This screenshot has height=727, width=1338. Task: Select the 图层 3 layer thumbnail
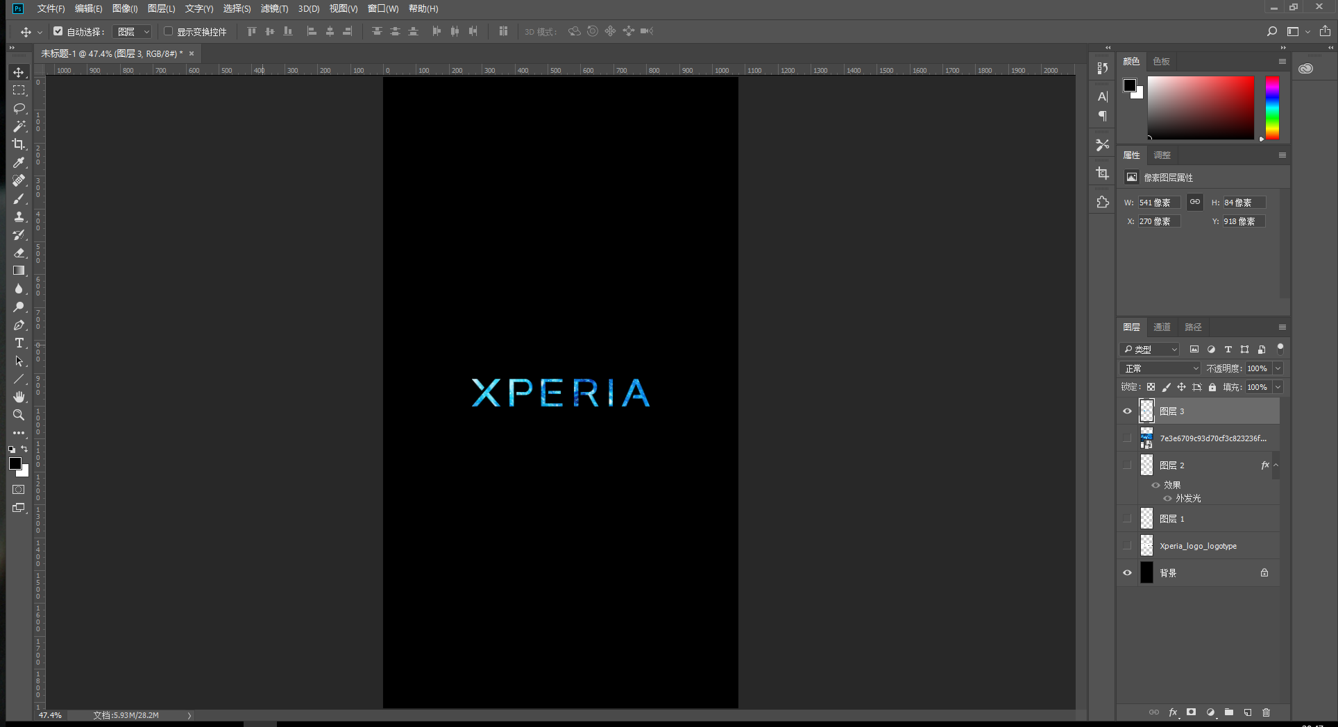pos(1146,411)
